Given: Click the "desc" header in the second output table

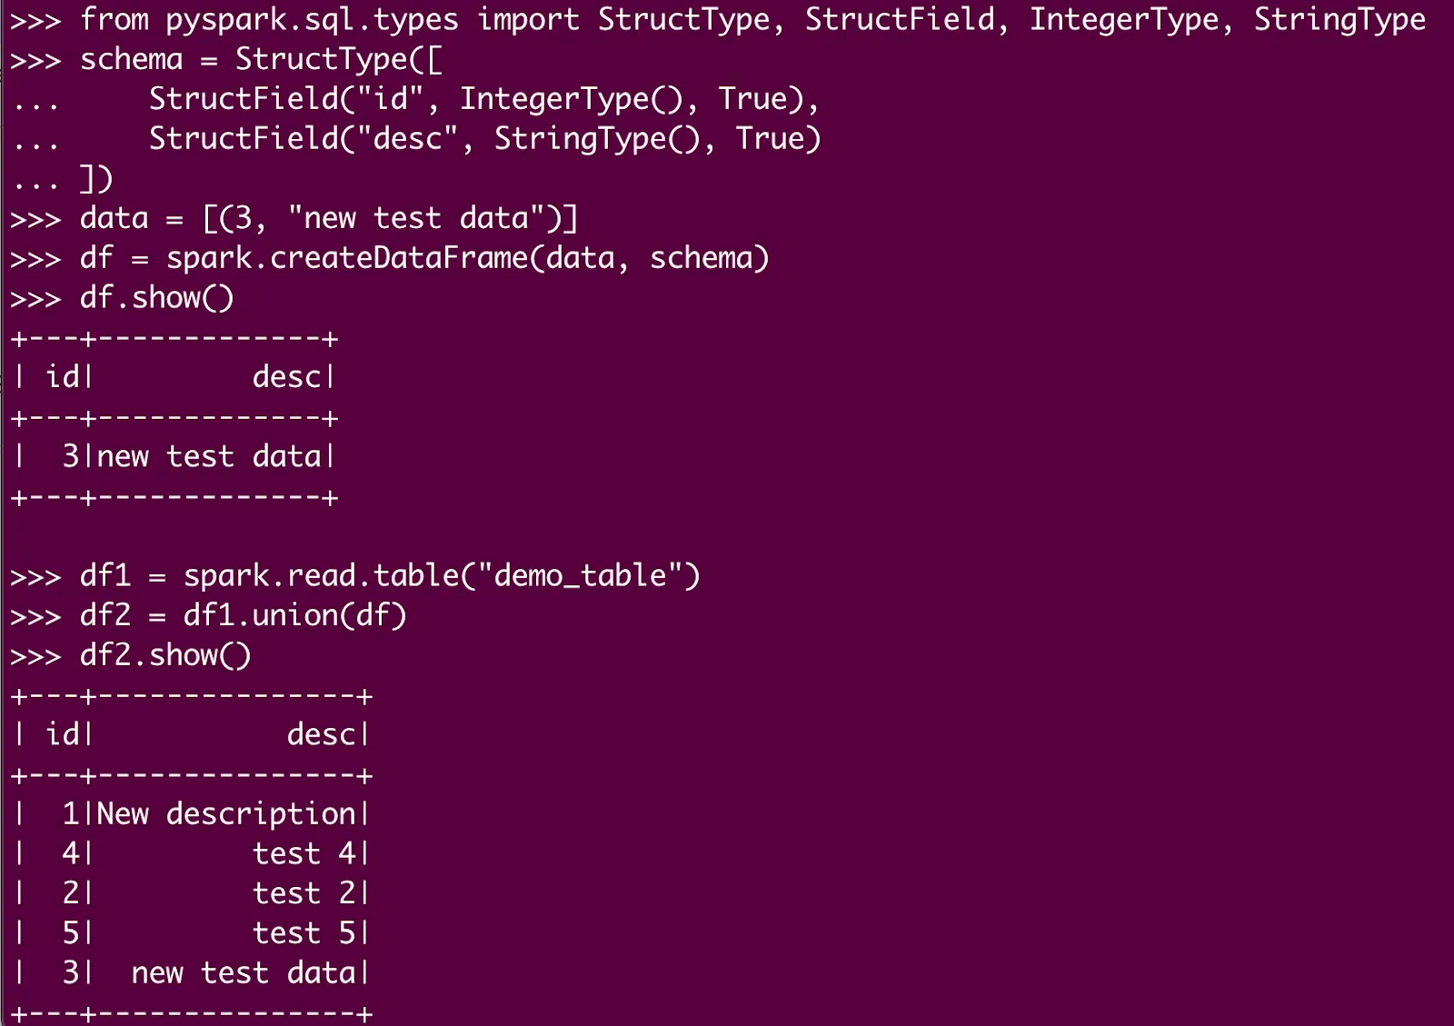Looking at the screenshot, I should (x=321, y=734).
